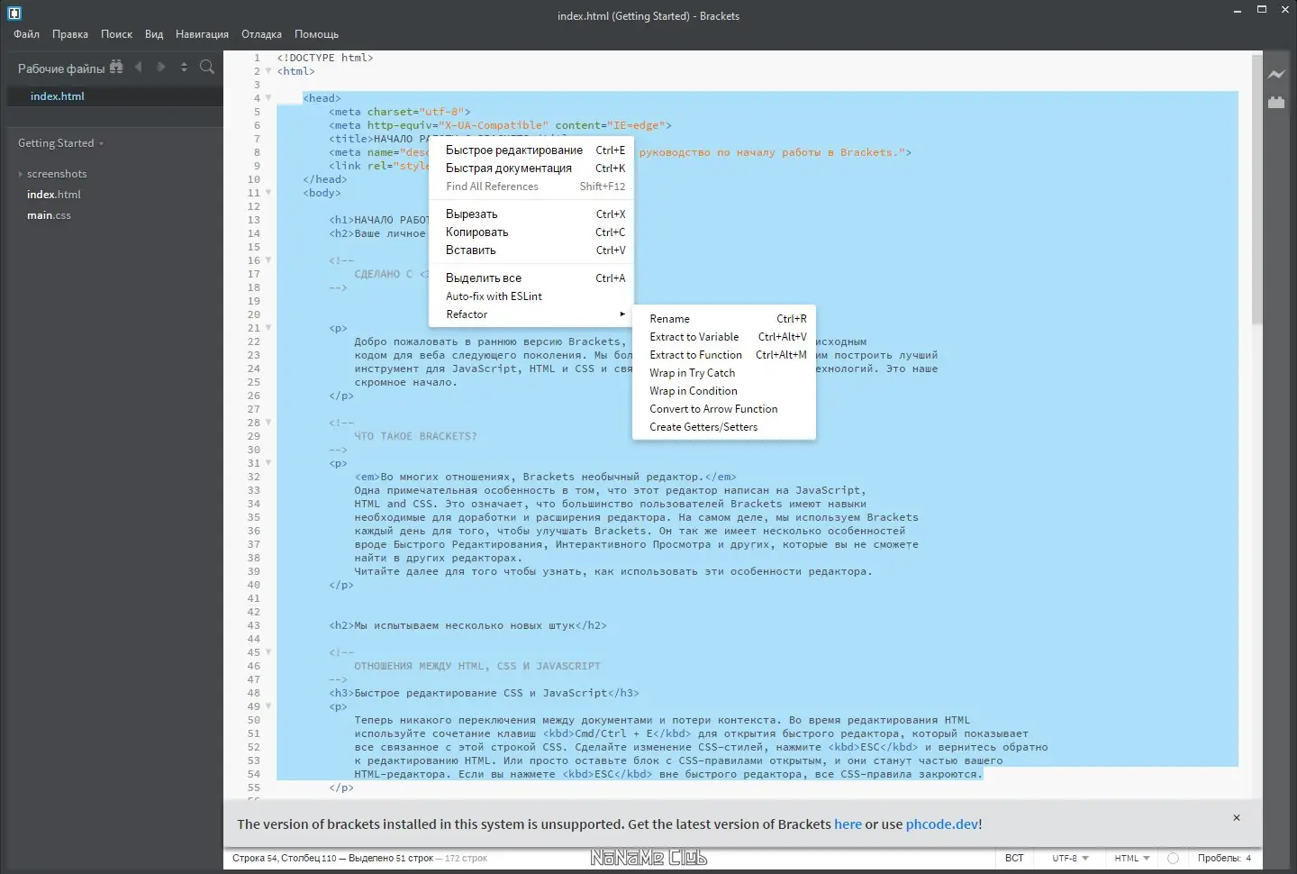Click the Рабочие файлы header label
This screenshot has width=1297, height=874.
click(x=61, y=68)
